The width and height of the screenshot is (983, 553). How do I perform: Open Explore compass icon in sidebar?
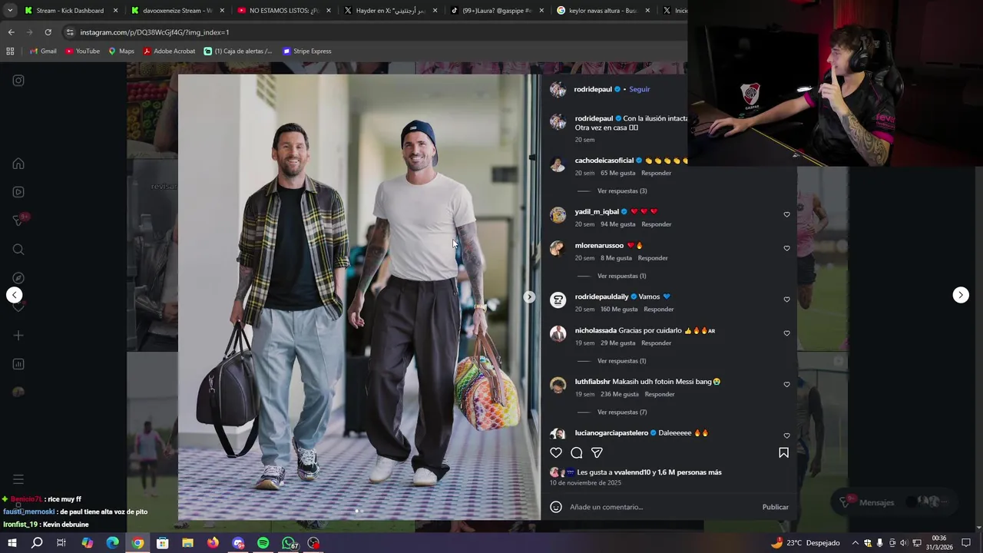[x=18, y=278]
